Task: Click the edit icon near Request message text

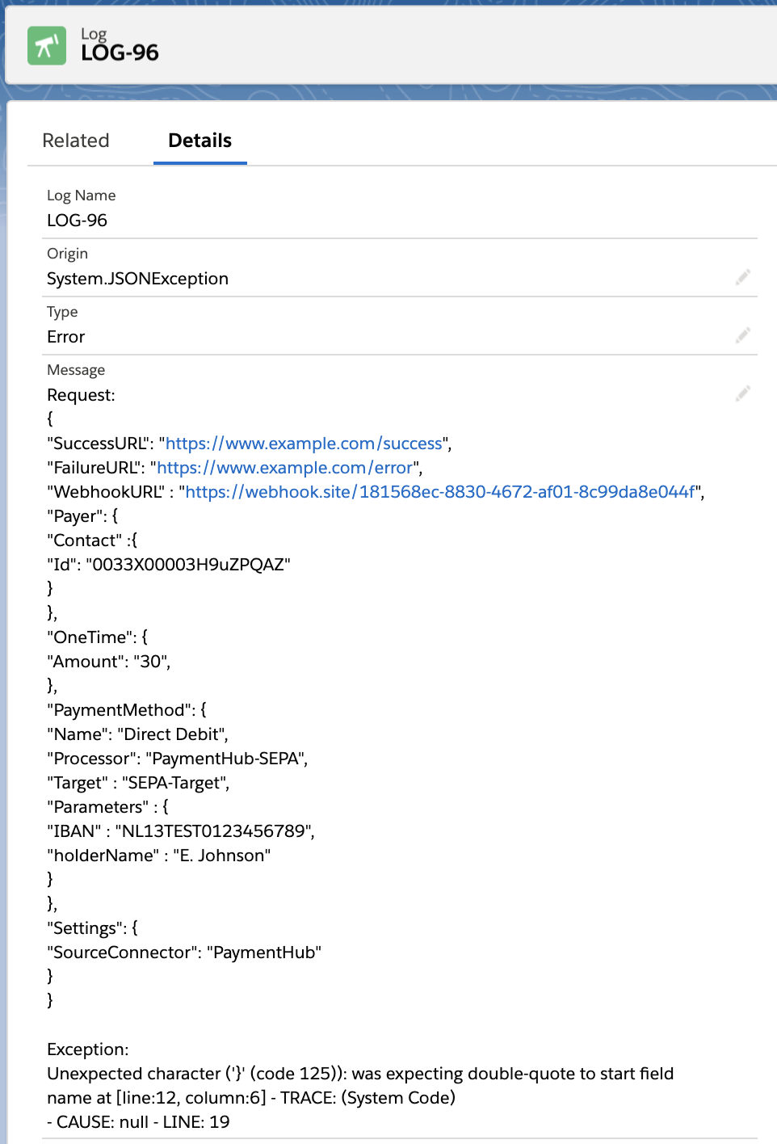Action: pyautogui.click(x=743, y=393)
